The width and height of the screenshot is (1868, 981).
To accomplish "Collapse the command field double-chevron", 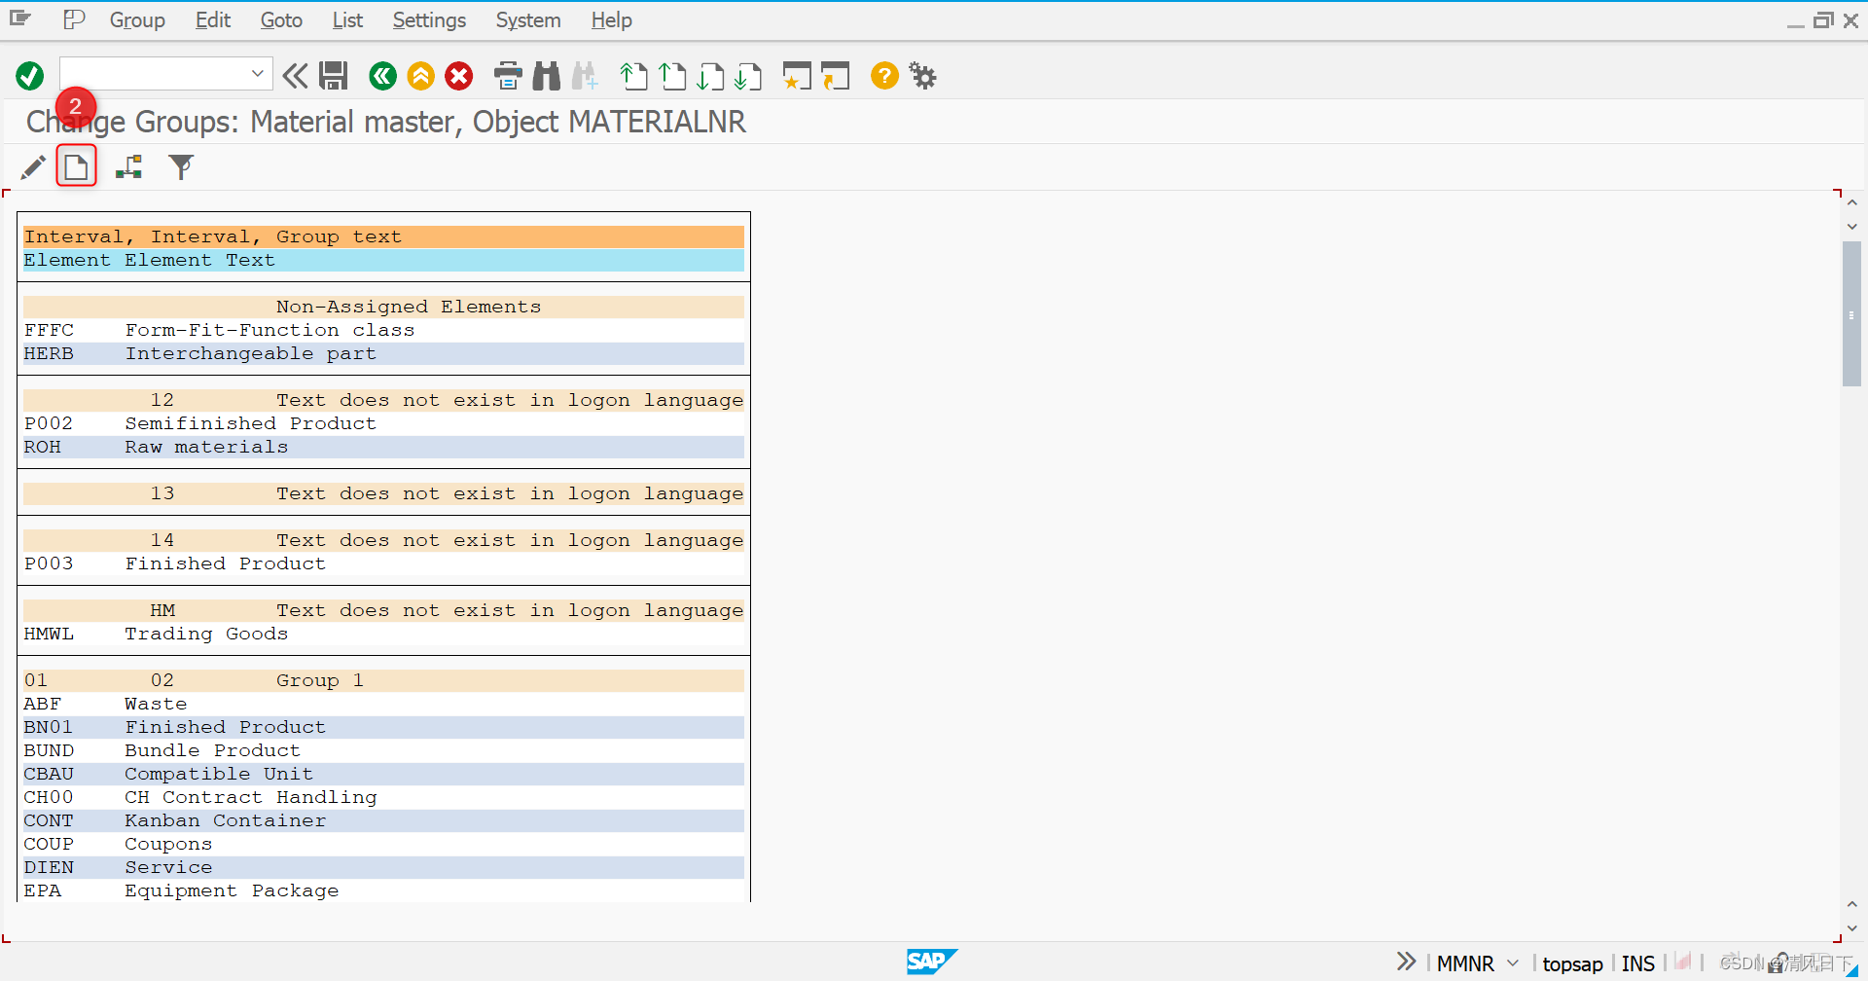I will [295, 76].
